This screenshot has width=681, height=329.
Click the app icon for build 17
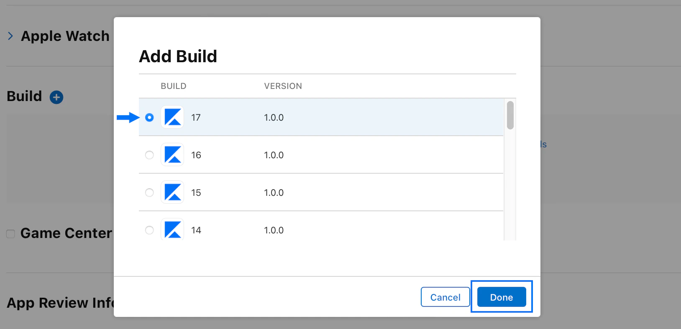point(172,117)
